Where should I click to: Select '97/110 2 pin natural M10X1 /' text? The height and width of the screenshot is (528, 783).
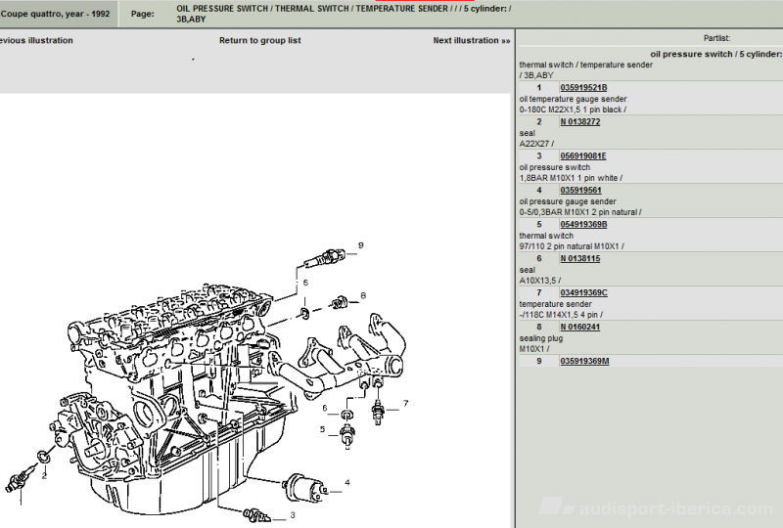[x=572, y=246]
